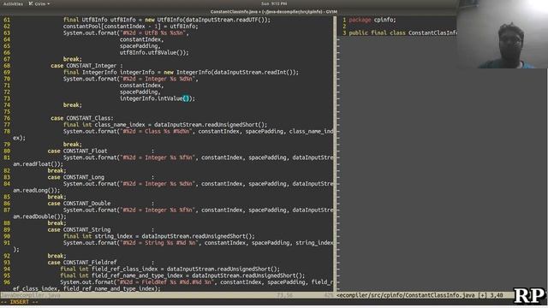Click 'break;' on line 74
The image size is (548, 308).
point(72,105)
